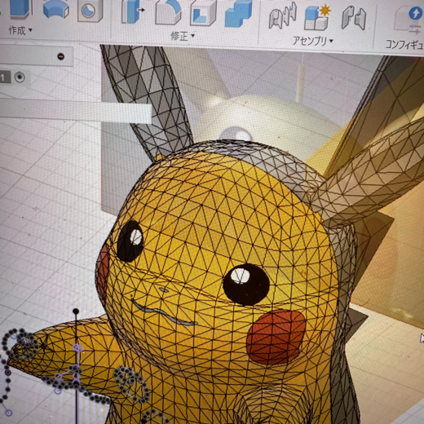The image size is (424, 424).
Task: Select the black top endpoint of sketch line
Action: tap(76, 311)
